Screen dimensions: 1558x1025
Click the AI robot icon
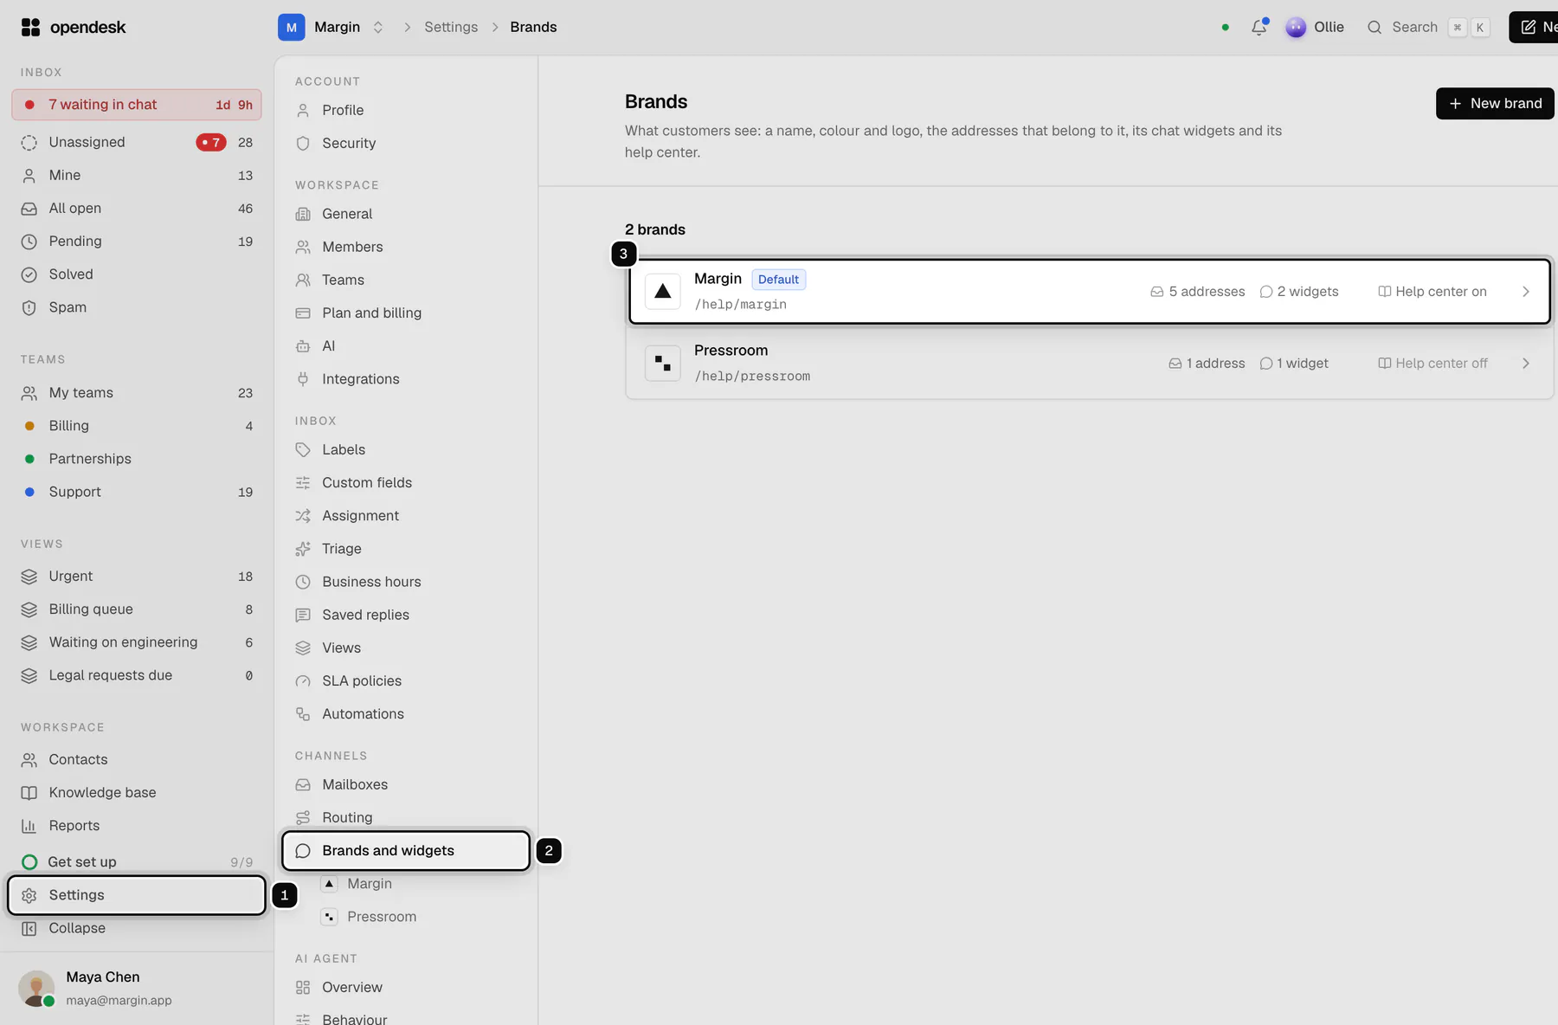(x=303, y=346)
